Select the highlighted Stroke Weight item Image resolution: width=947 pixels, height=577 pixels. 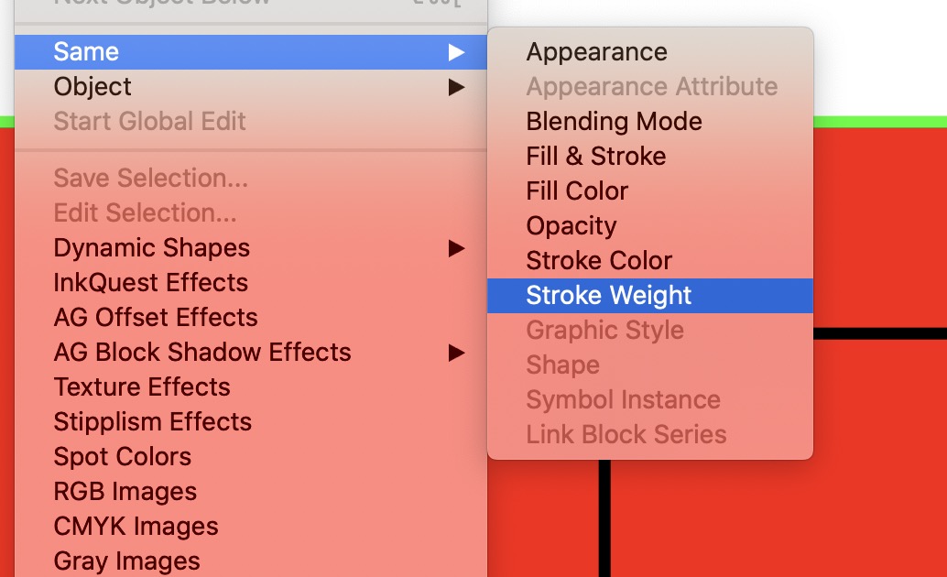coord(609,296)
